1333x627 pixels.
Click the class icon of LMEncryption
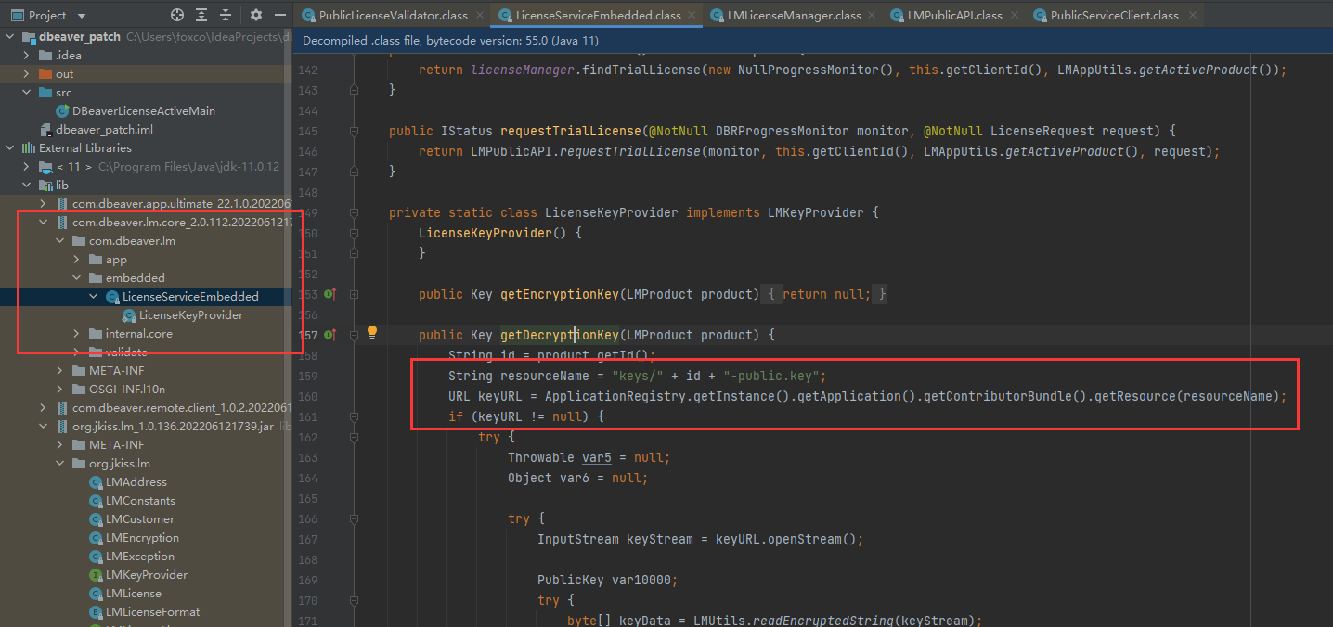96,538
